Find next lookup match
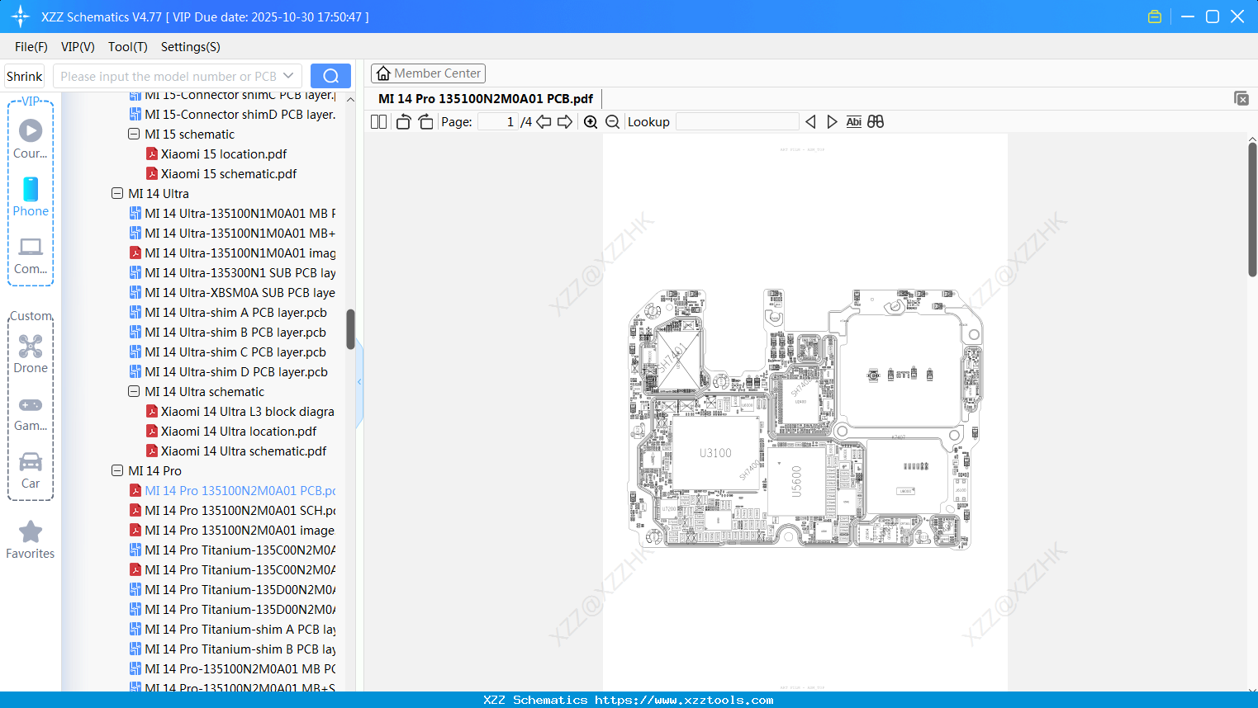The height and width of the screenshot is (708, 1258). click(832, 122)
